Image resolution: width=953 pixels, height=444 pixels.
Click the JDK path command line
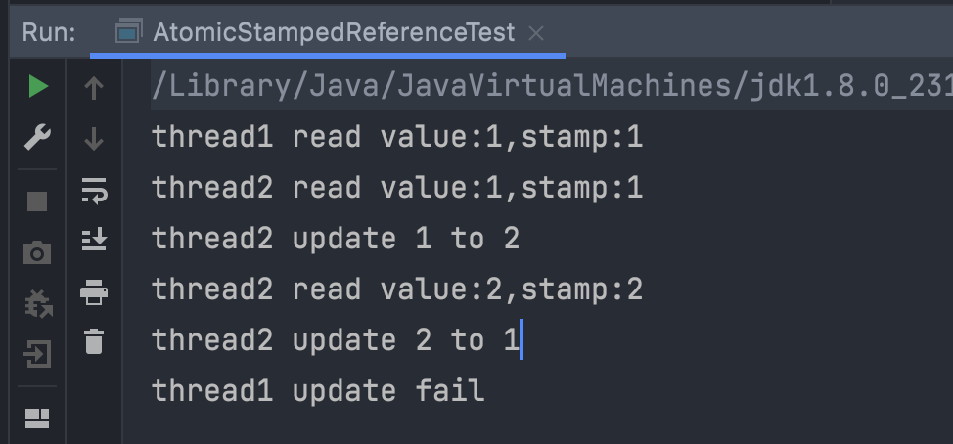click(x=552, y=87)
